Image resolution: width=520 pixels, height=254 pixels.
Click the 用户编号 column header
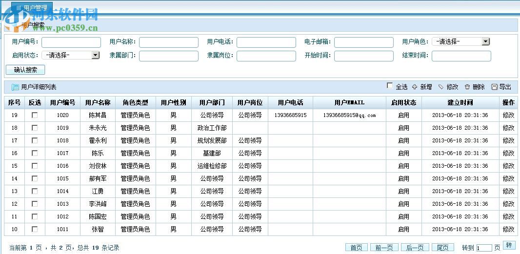pos(62,102)
